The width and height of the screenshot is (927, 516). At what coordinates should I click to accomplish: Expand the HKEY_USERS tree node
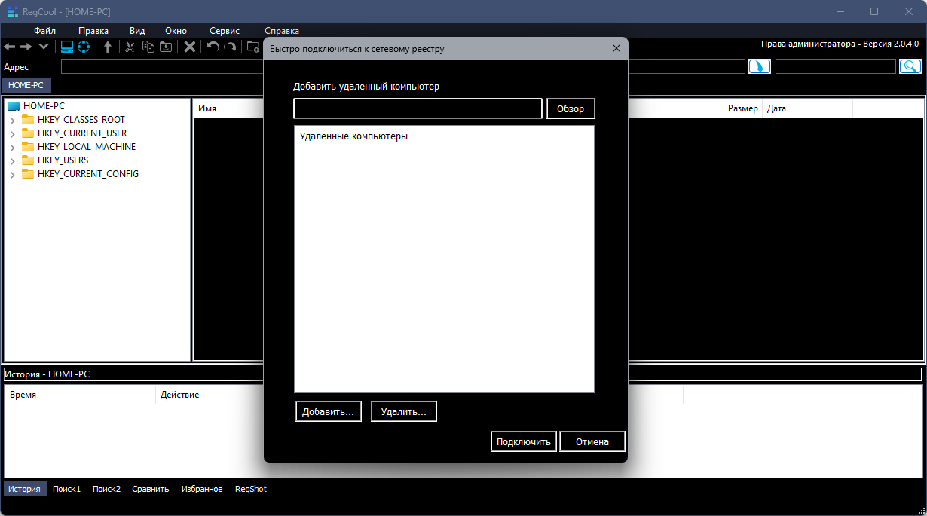(13, 160)
